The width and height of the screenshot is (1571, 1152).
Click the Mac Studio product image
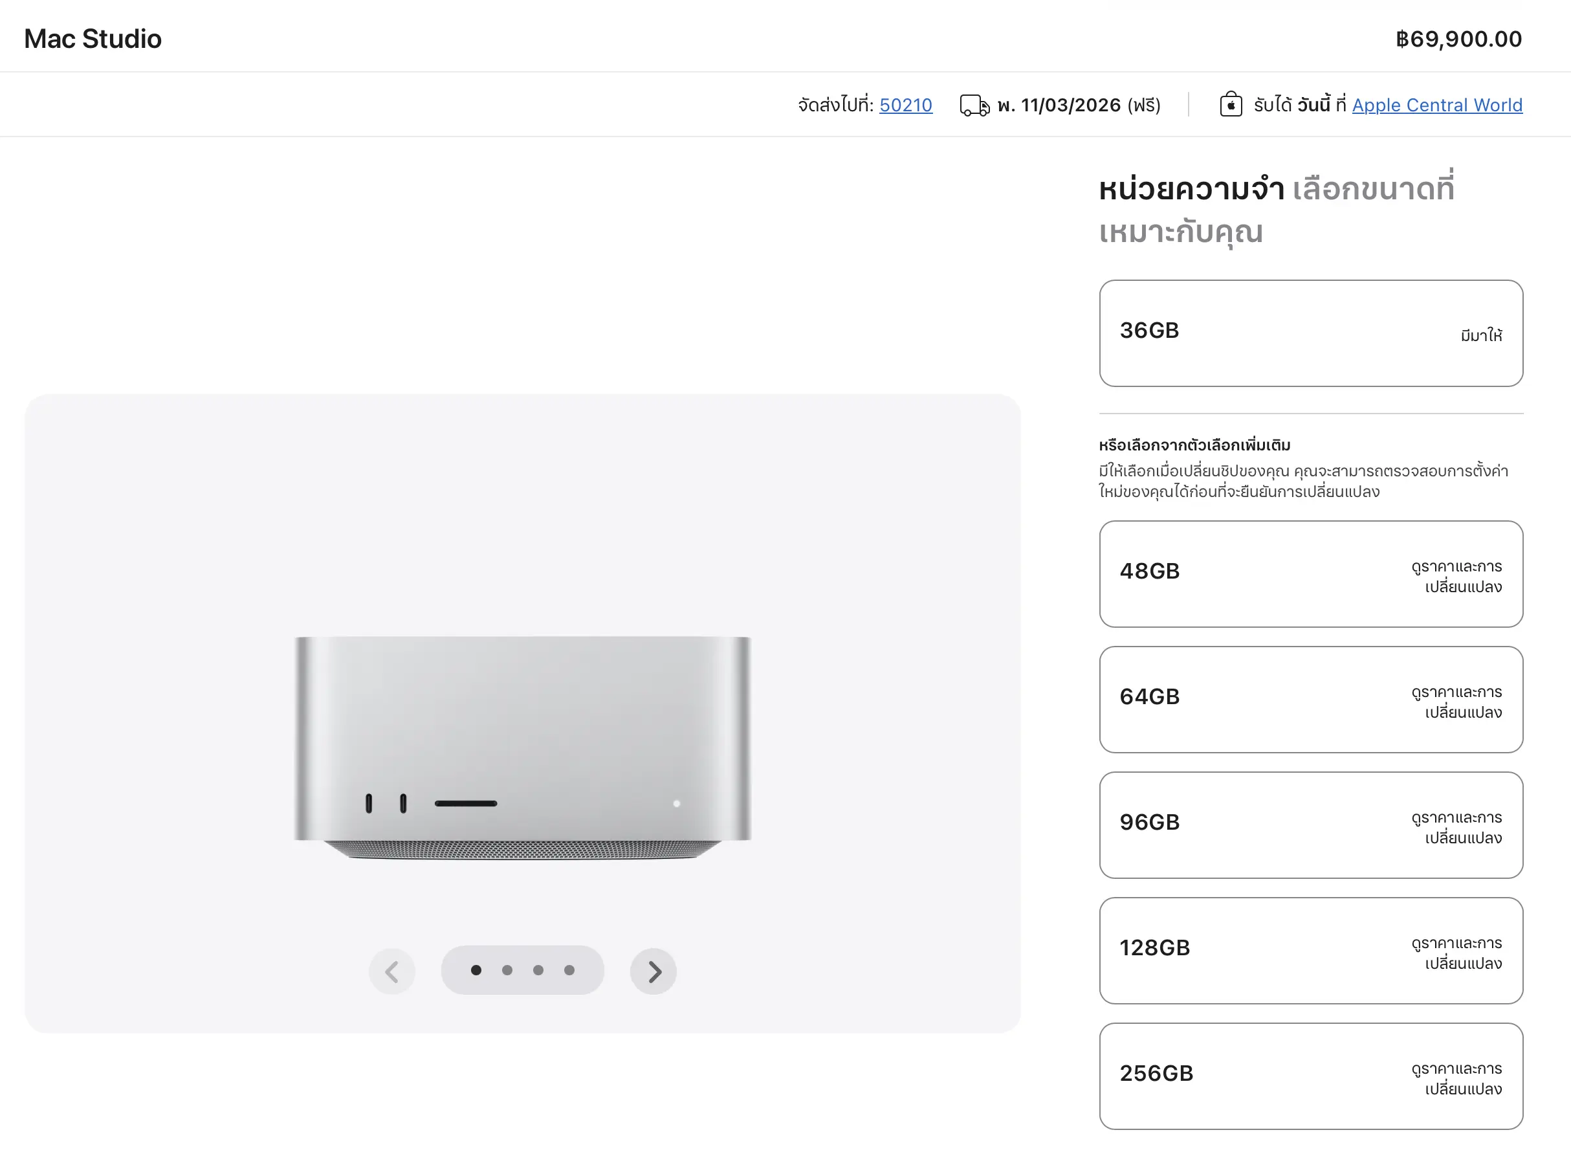click(x=523, y=746)
